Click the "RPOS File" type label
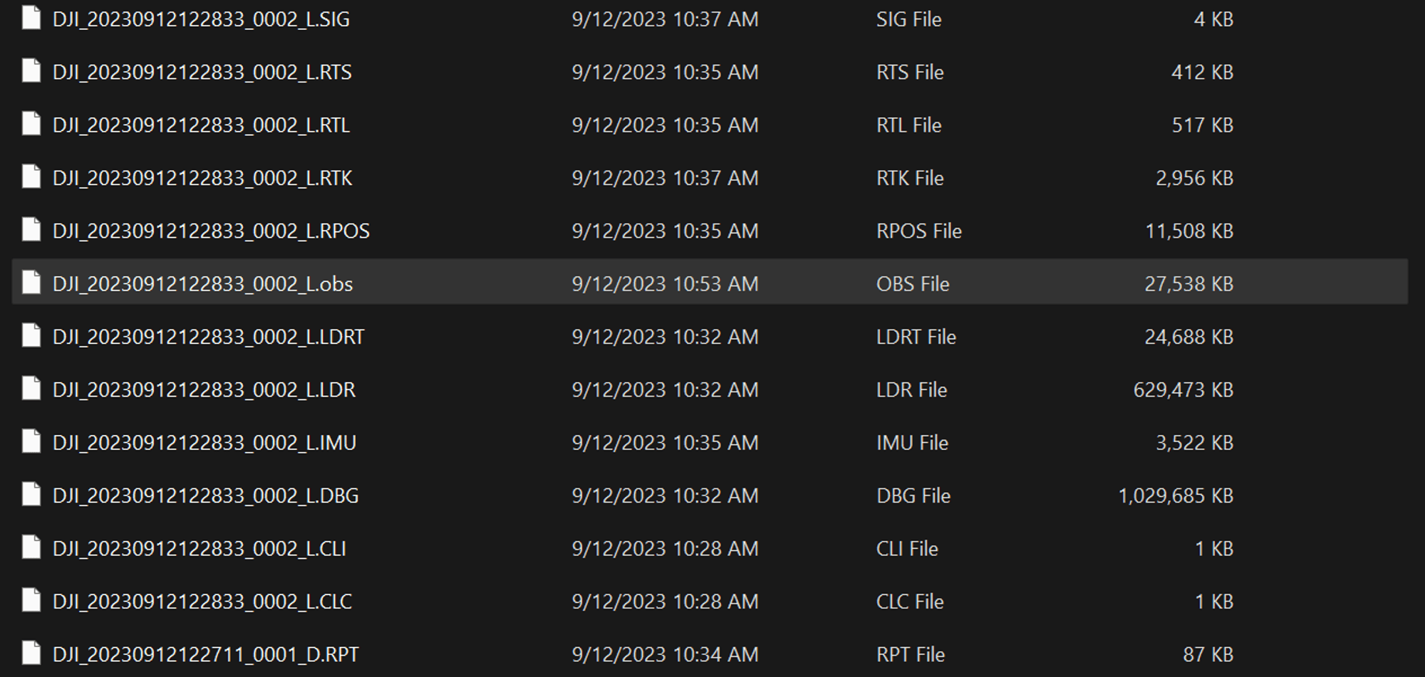Viewport: 1425px width, 677px height. coord(918,231)
